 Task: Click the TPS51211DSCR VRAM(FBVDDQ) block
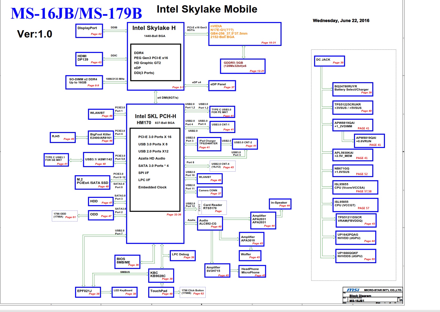pyautogui.click(x=356, y=220)
